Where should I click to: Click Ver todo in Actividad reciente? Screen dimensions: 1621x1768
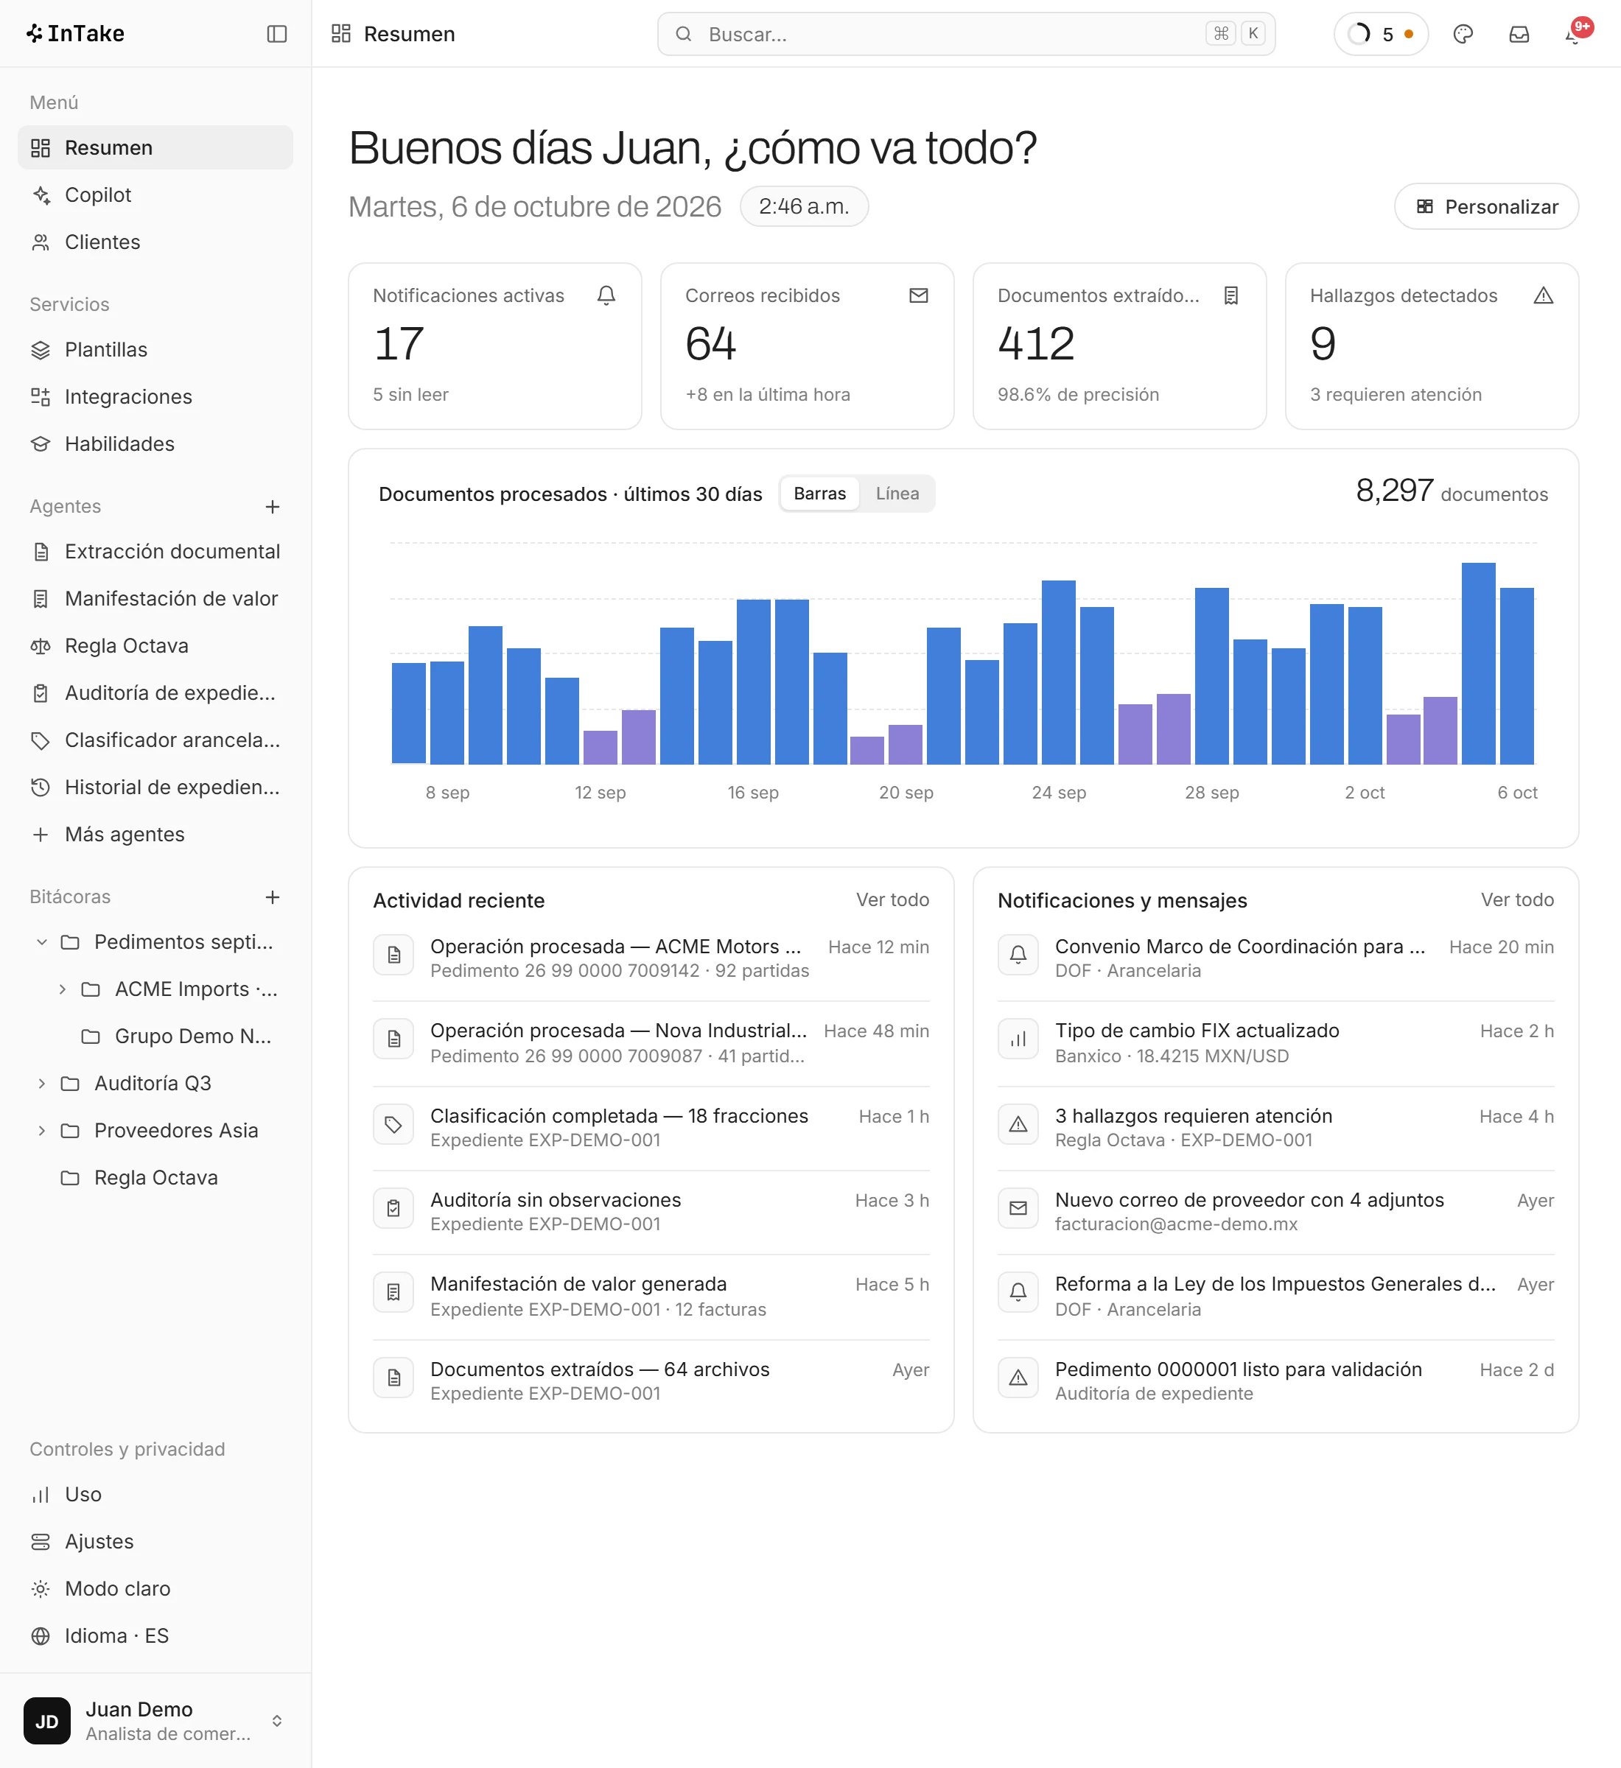[x=892, y=899]
